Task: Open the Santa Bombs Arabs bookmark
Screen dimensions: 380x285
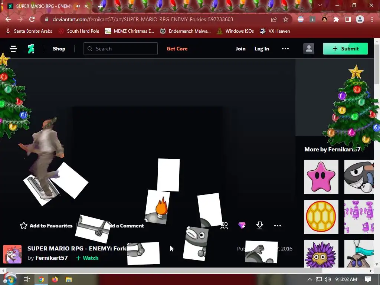Action: point(29,31)
